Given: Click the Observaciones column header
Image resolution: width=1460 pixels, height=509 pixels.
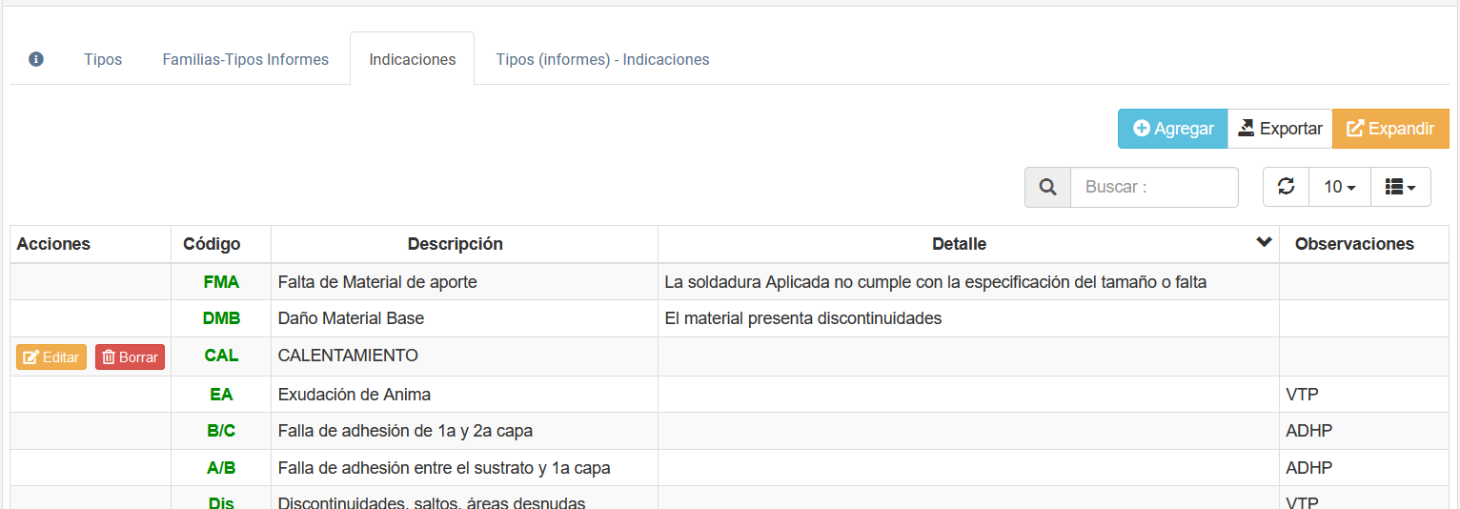Looking at the screenshot, I should pyautogui.click(x=1353, y=244).
